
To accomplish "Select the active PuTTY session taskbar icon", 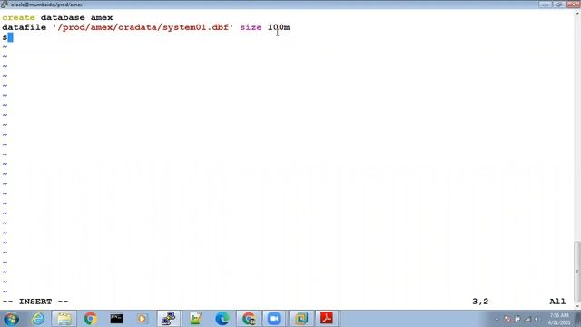I will pyautogui.click(x=169, y=319).
